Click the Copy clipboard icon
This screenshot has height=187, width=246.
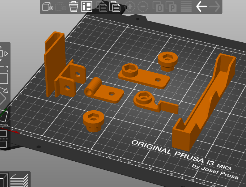pos(101,6)
